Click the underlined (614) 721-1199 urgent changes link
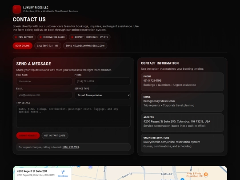This screenshot has width=240, height=180. [71, 147]
